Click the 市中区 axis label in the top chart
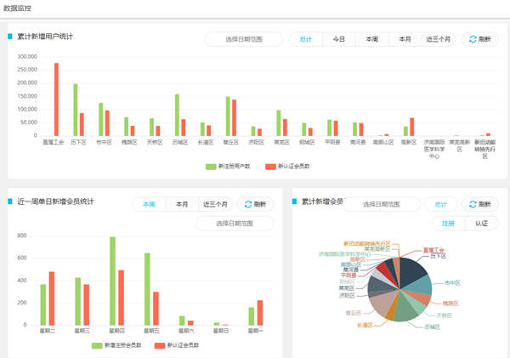 104,142
